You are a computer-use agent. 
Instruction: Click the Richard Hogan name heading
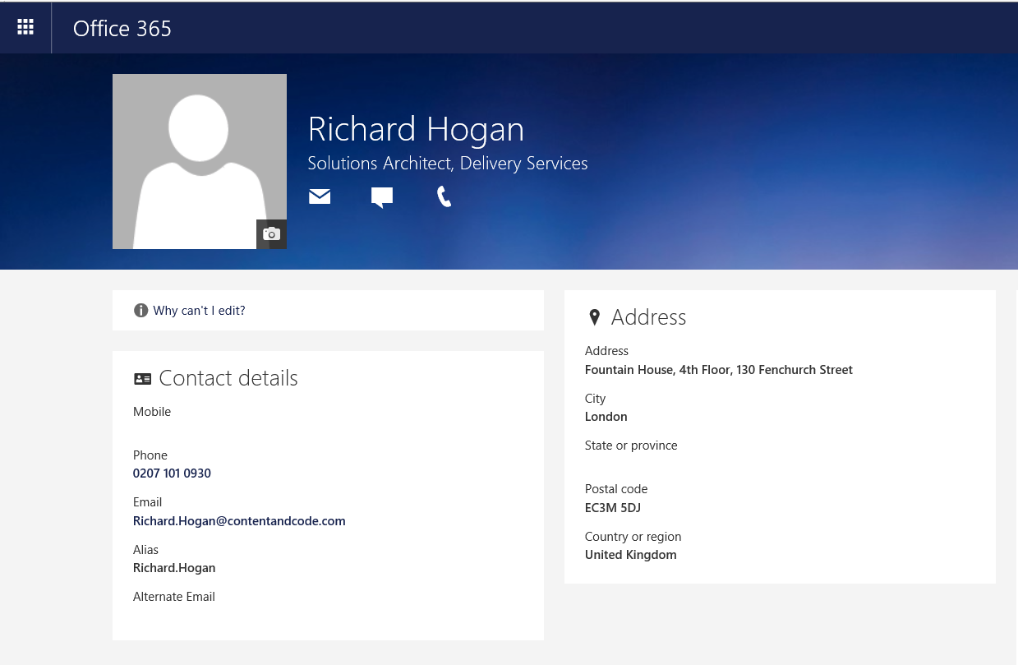[416, 130]
